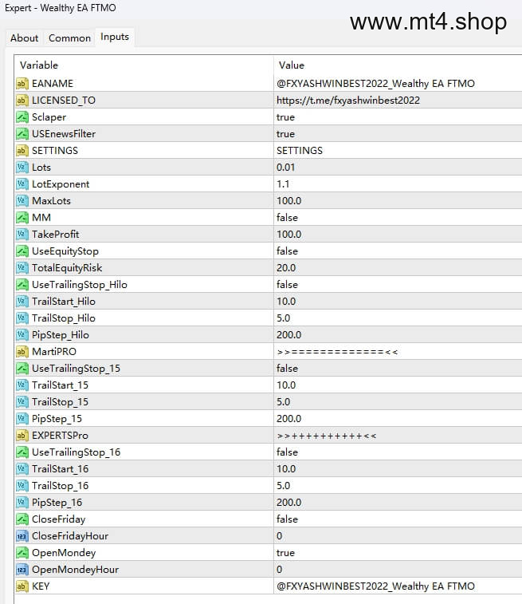Click the USEnewsFilter boolean icon
This screenshot has width=522, height=604.
[x=22, y=134]
